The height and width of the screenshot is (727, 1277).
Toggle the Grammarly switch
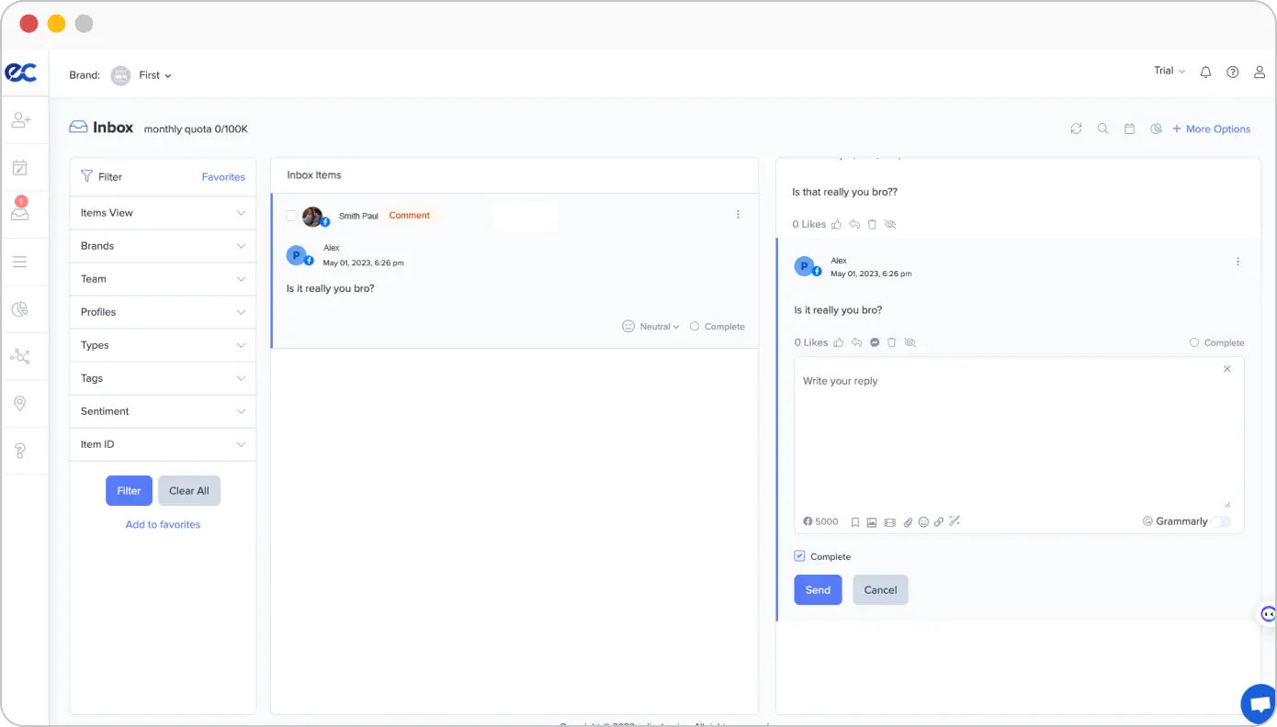pyautogui.click(x=1220, y=521)
